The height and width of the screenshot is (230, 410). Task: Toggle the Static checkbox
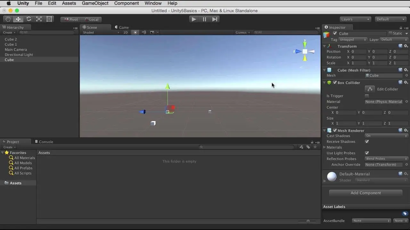coord(390,34)
